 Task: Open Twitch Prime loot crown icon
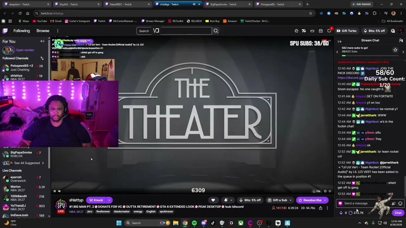[x=312, y=31]
